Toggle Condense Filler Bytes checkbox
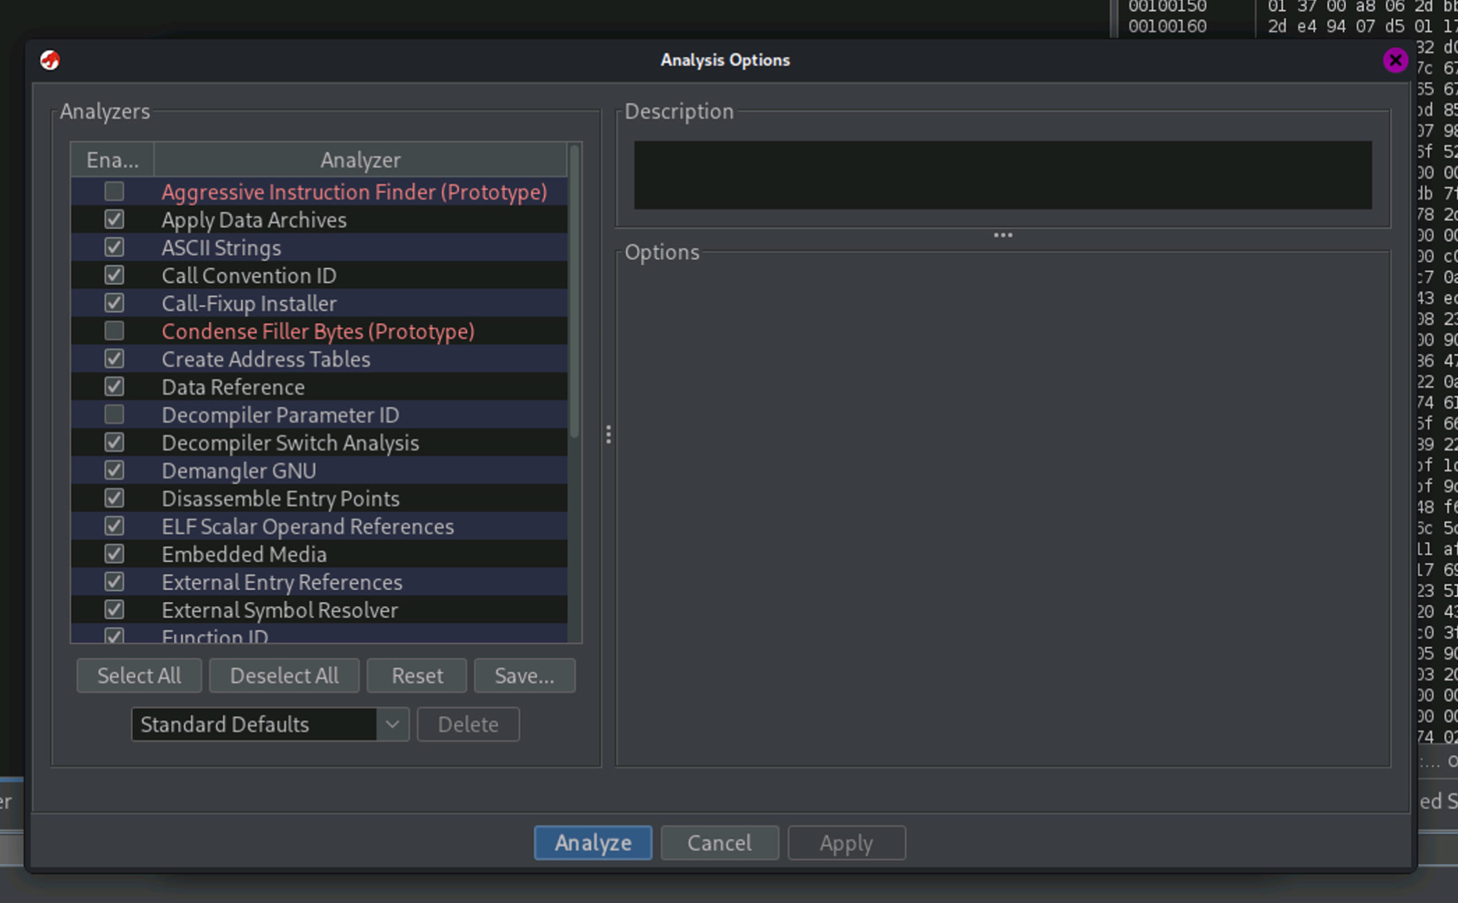This screenshot has height=903, width=1458. [x=114, y=331]
